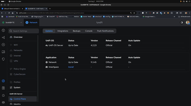Screen dimensions: 191x106
Task: Open the topology icon in left rail
Action: point(3,37)
